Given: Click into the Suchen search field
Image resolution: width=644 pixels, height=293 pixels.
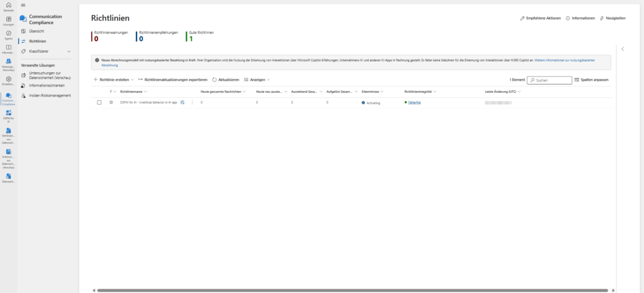Looking at the screenshot, I should click(551, 80).
